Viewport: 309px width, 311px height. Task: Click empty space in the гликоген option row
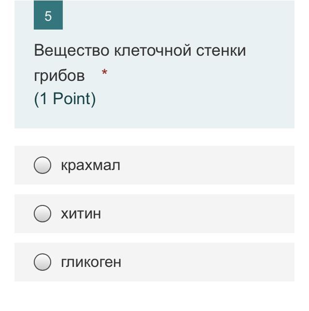pyautogui.click(x=206, y=262)
